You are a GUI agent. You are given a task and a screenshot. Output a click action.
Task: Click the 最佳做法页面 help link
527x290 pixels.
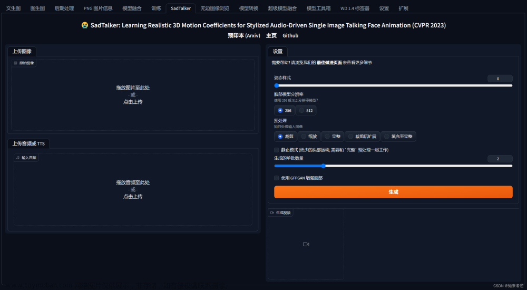tap(329, 63)
